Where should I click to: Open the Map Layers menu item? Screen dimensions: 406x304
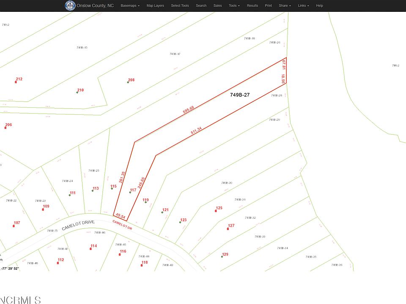coord(155,5)
